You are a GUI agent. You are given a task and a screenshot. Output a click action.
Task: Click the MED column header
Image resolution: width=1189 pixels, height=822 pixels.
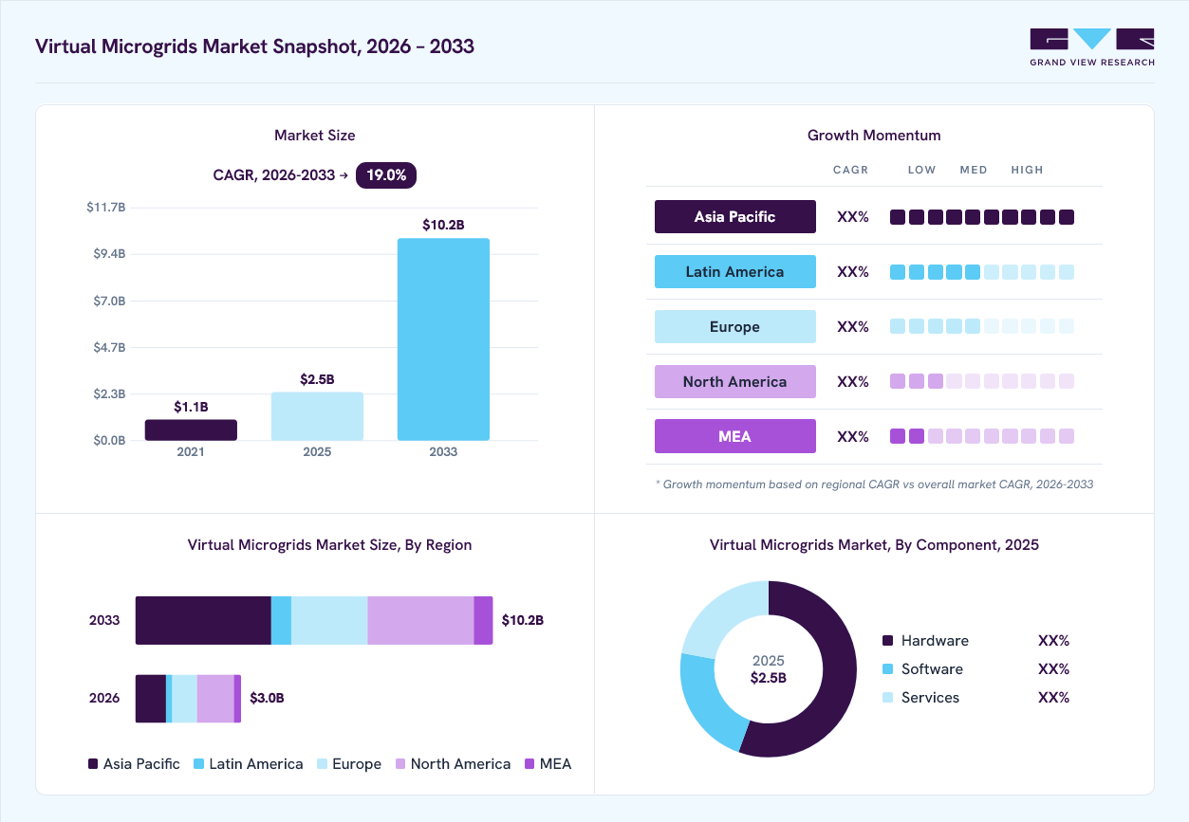pos(974,170)
